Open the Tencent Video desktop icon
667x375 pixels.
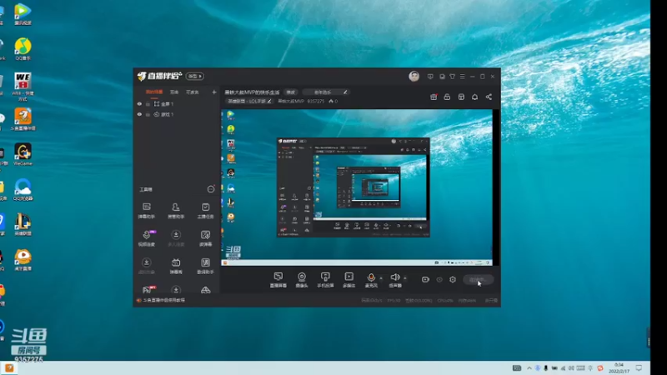pyautogui.click(x=23, y=13)
